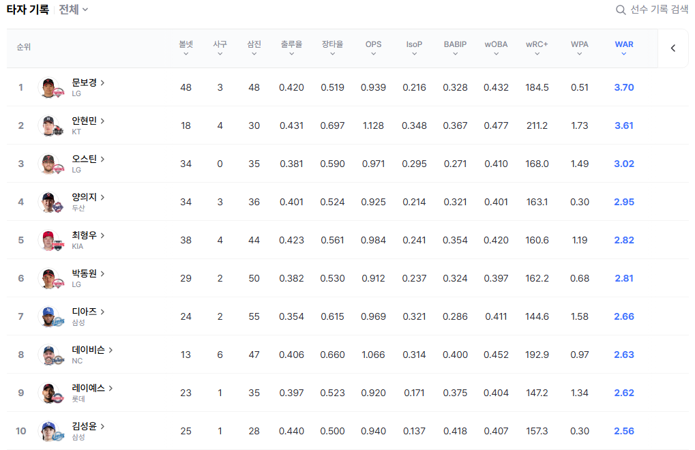Screen dimensions: 695x450
Task: Expand the 전체 filter dropdown
Action: click(74, 10)
